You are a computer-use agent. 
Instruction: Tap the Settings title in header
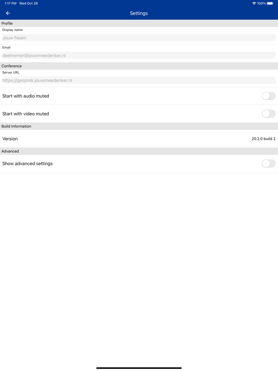[x=139, y=13]
